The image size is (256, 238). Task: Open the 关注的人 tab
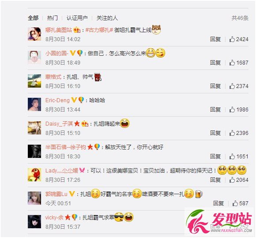pos(107,18)
